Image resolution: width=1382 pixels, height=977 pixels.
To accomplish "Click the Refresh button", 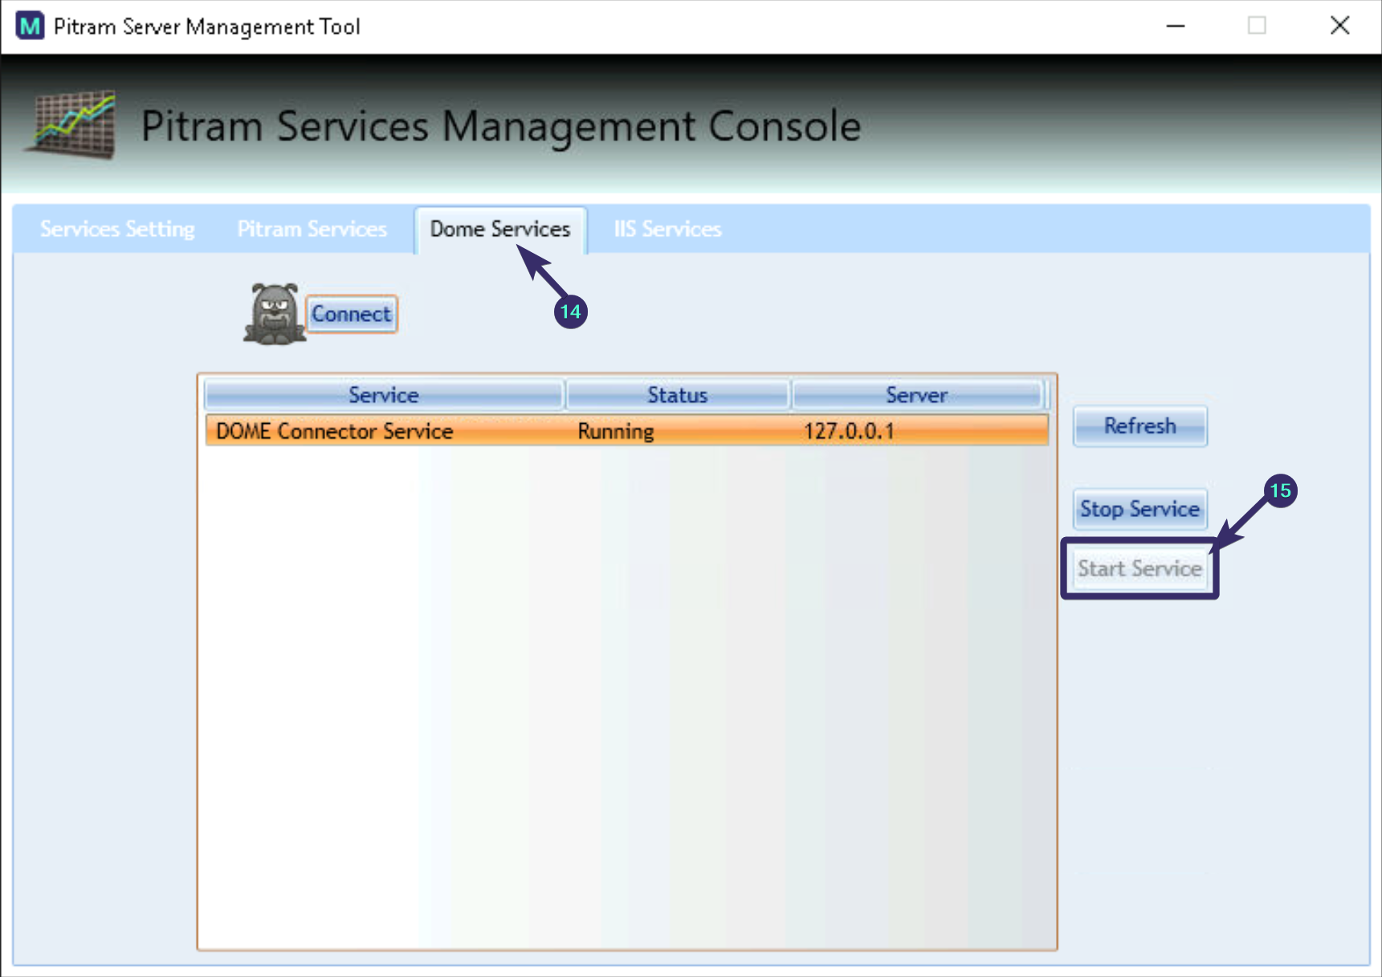I will (x=1139, y=425).
